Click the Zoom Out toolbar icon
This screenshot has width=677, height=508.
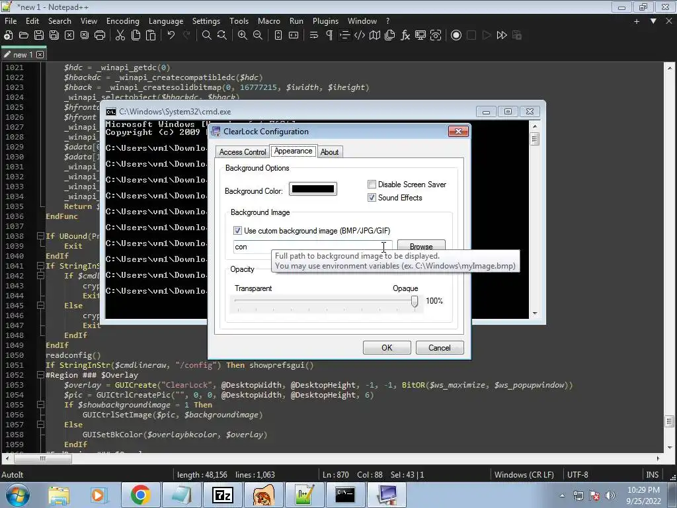258,36
